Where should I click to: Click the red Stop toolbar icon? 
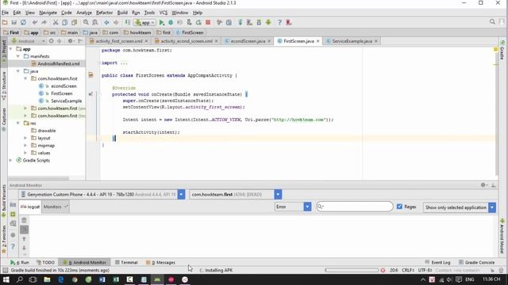click(208, 22)
